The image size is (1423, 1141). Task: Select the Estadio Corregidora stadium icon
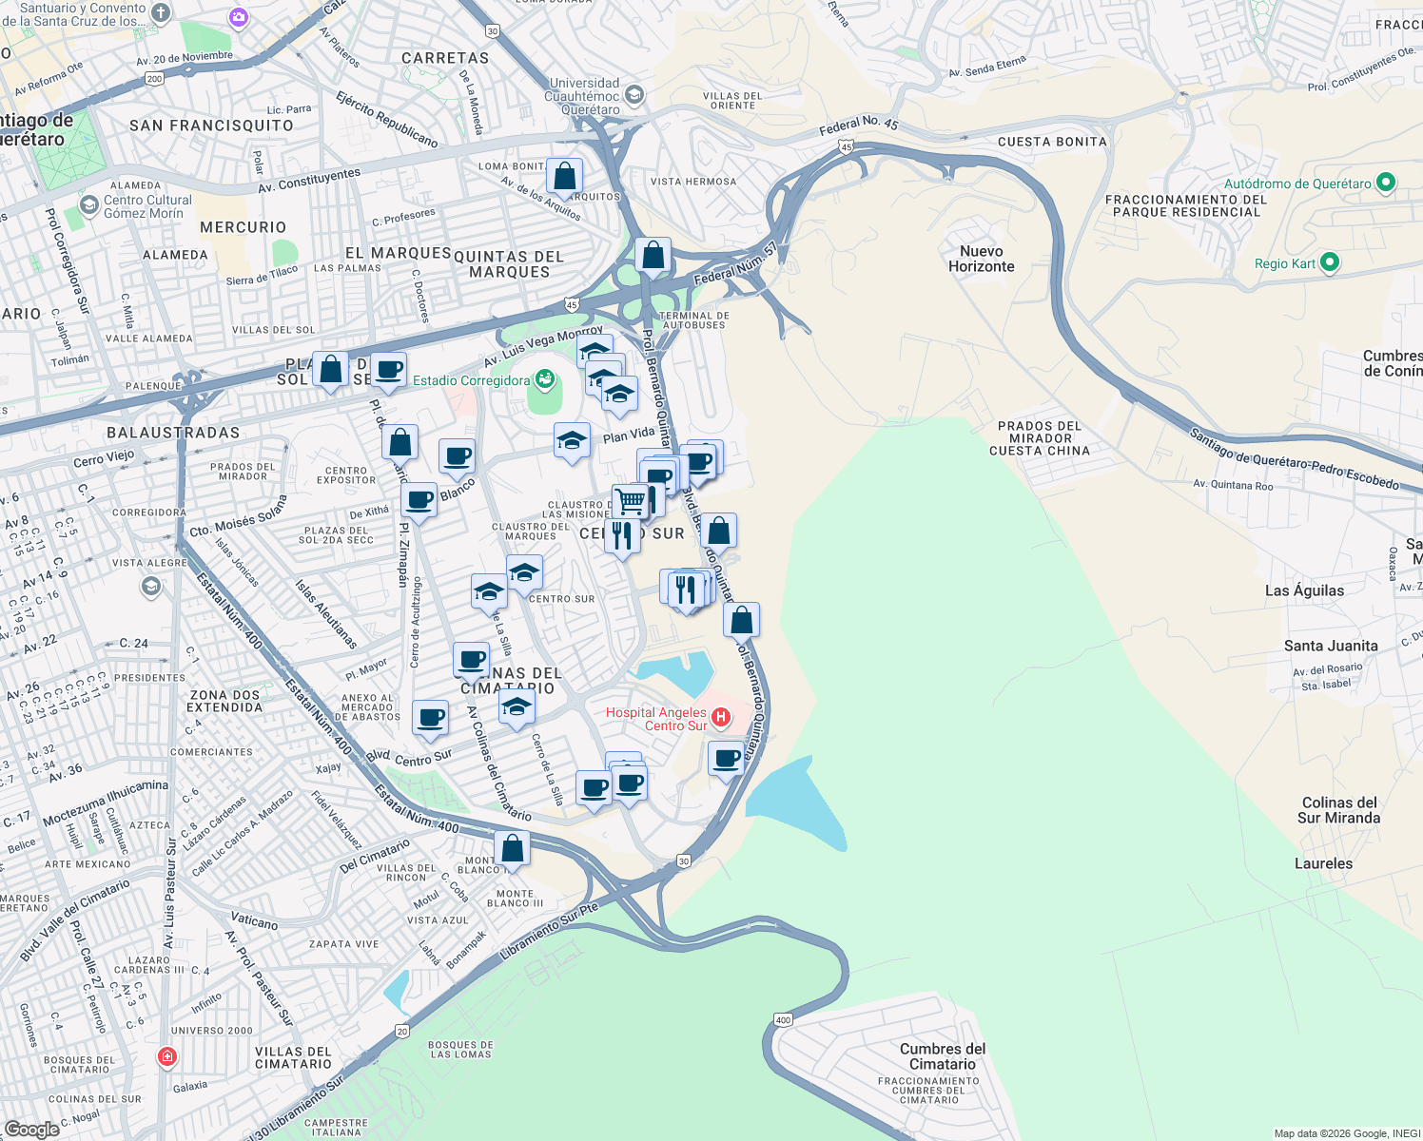coord(544,378)
